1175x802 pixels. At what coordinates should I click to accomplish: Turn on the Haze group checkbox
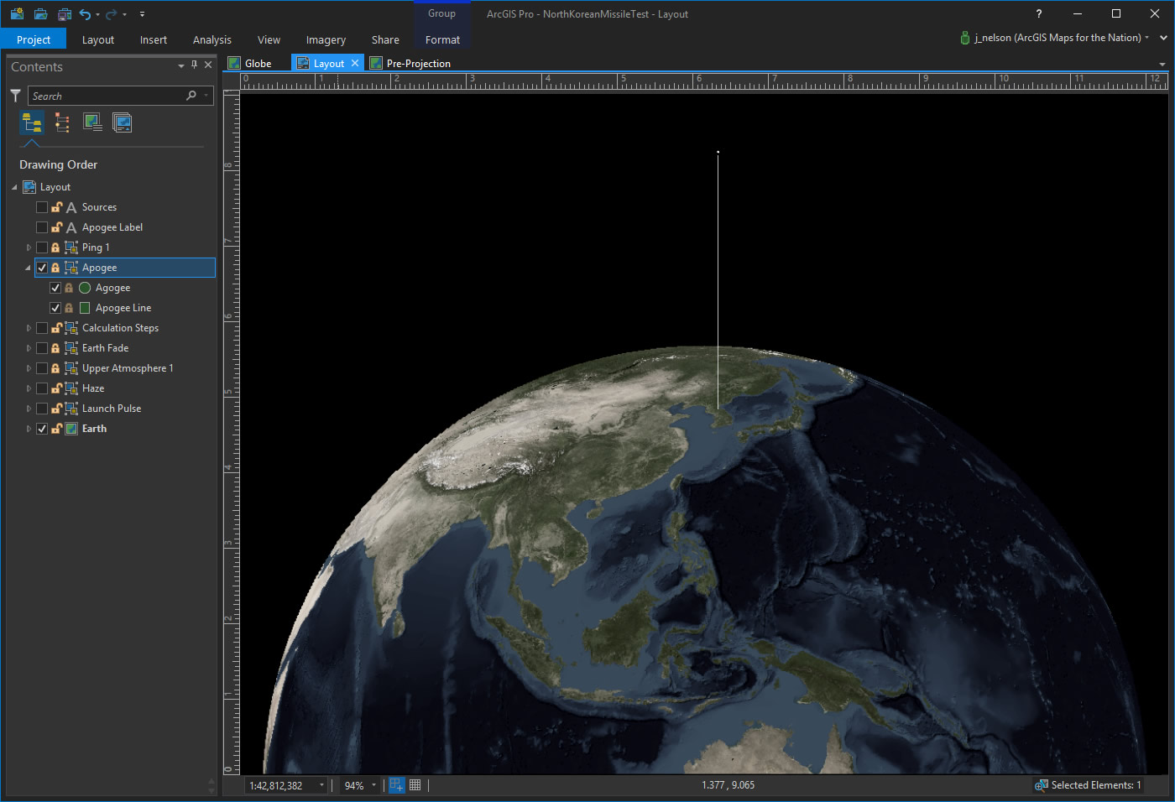(42, 388)
